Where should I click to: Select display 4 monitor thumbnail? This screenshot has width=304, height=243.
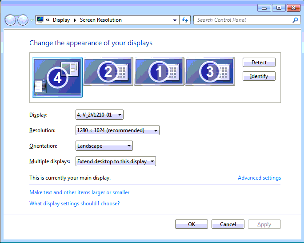click(57, 77)
